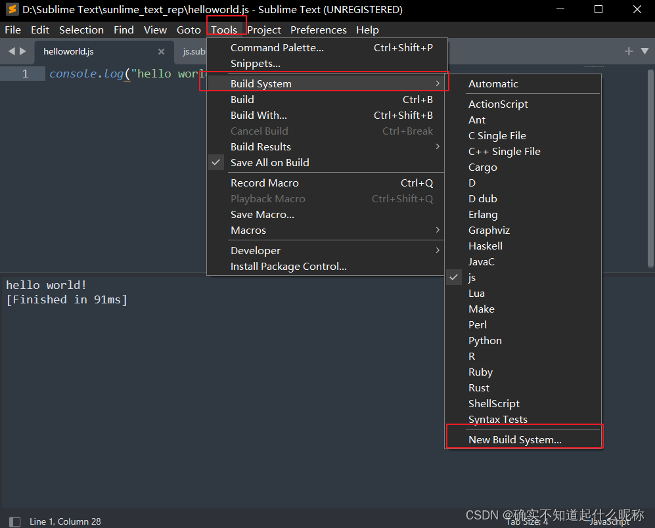655x528 pixels.
Task: Go to previous tab with left arrow
Action: (x=12, y=51)
